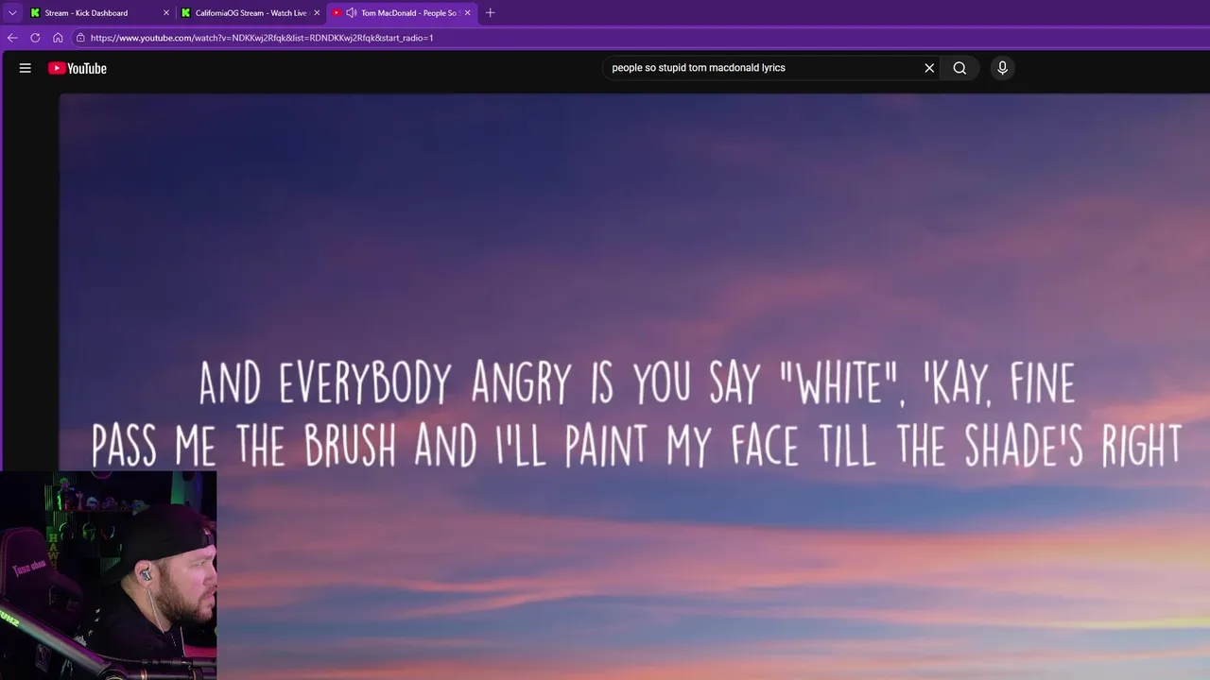Image resolution: width=1210 pixels, height=680 pixels.
Task: Close the Tom MacDonald tab
Action: pos(467,13)
